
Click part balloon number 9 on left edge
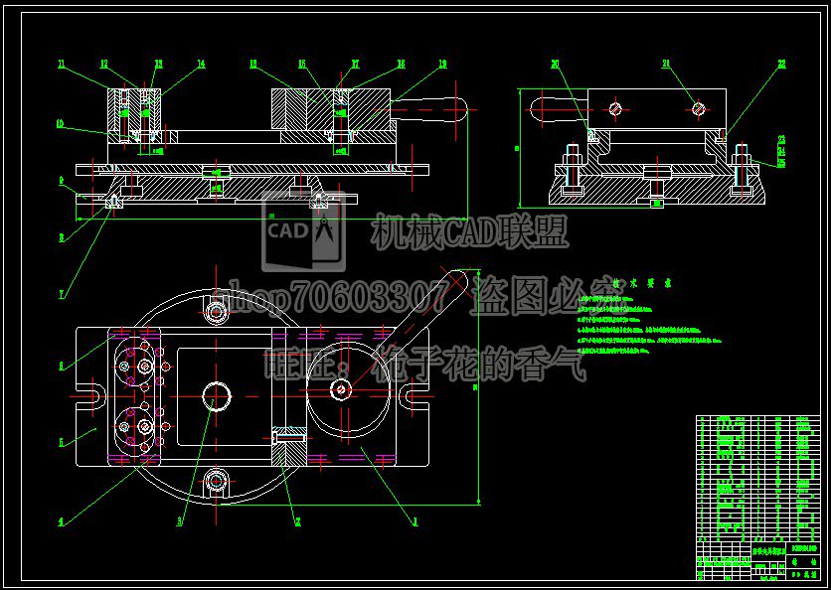tap(62, 178)
